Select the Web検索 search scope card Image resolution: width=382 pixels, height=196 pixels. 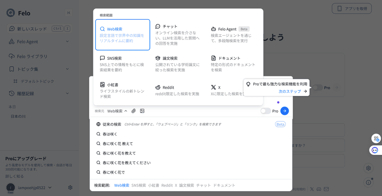pyautogui.click(x=123, y=35)
